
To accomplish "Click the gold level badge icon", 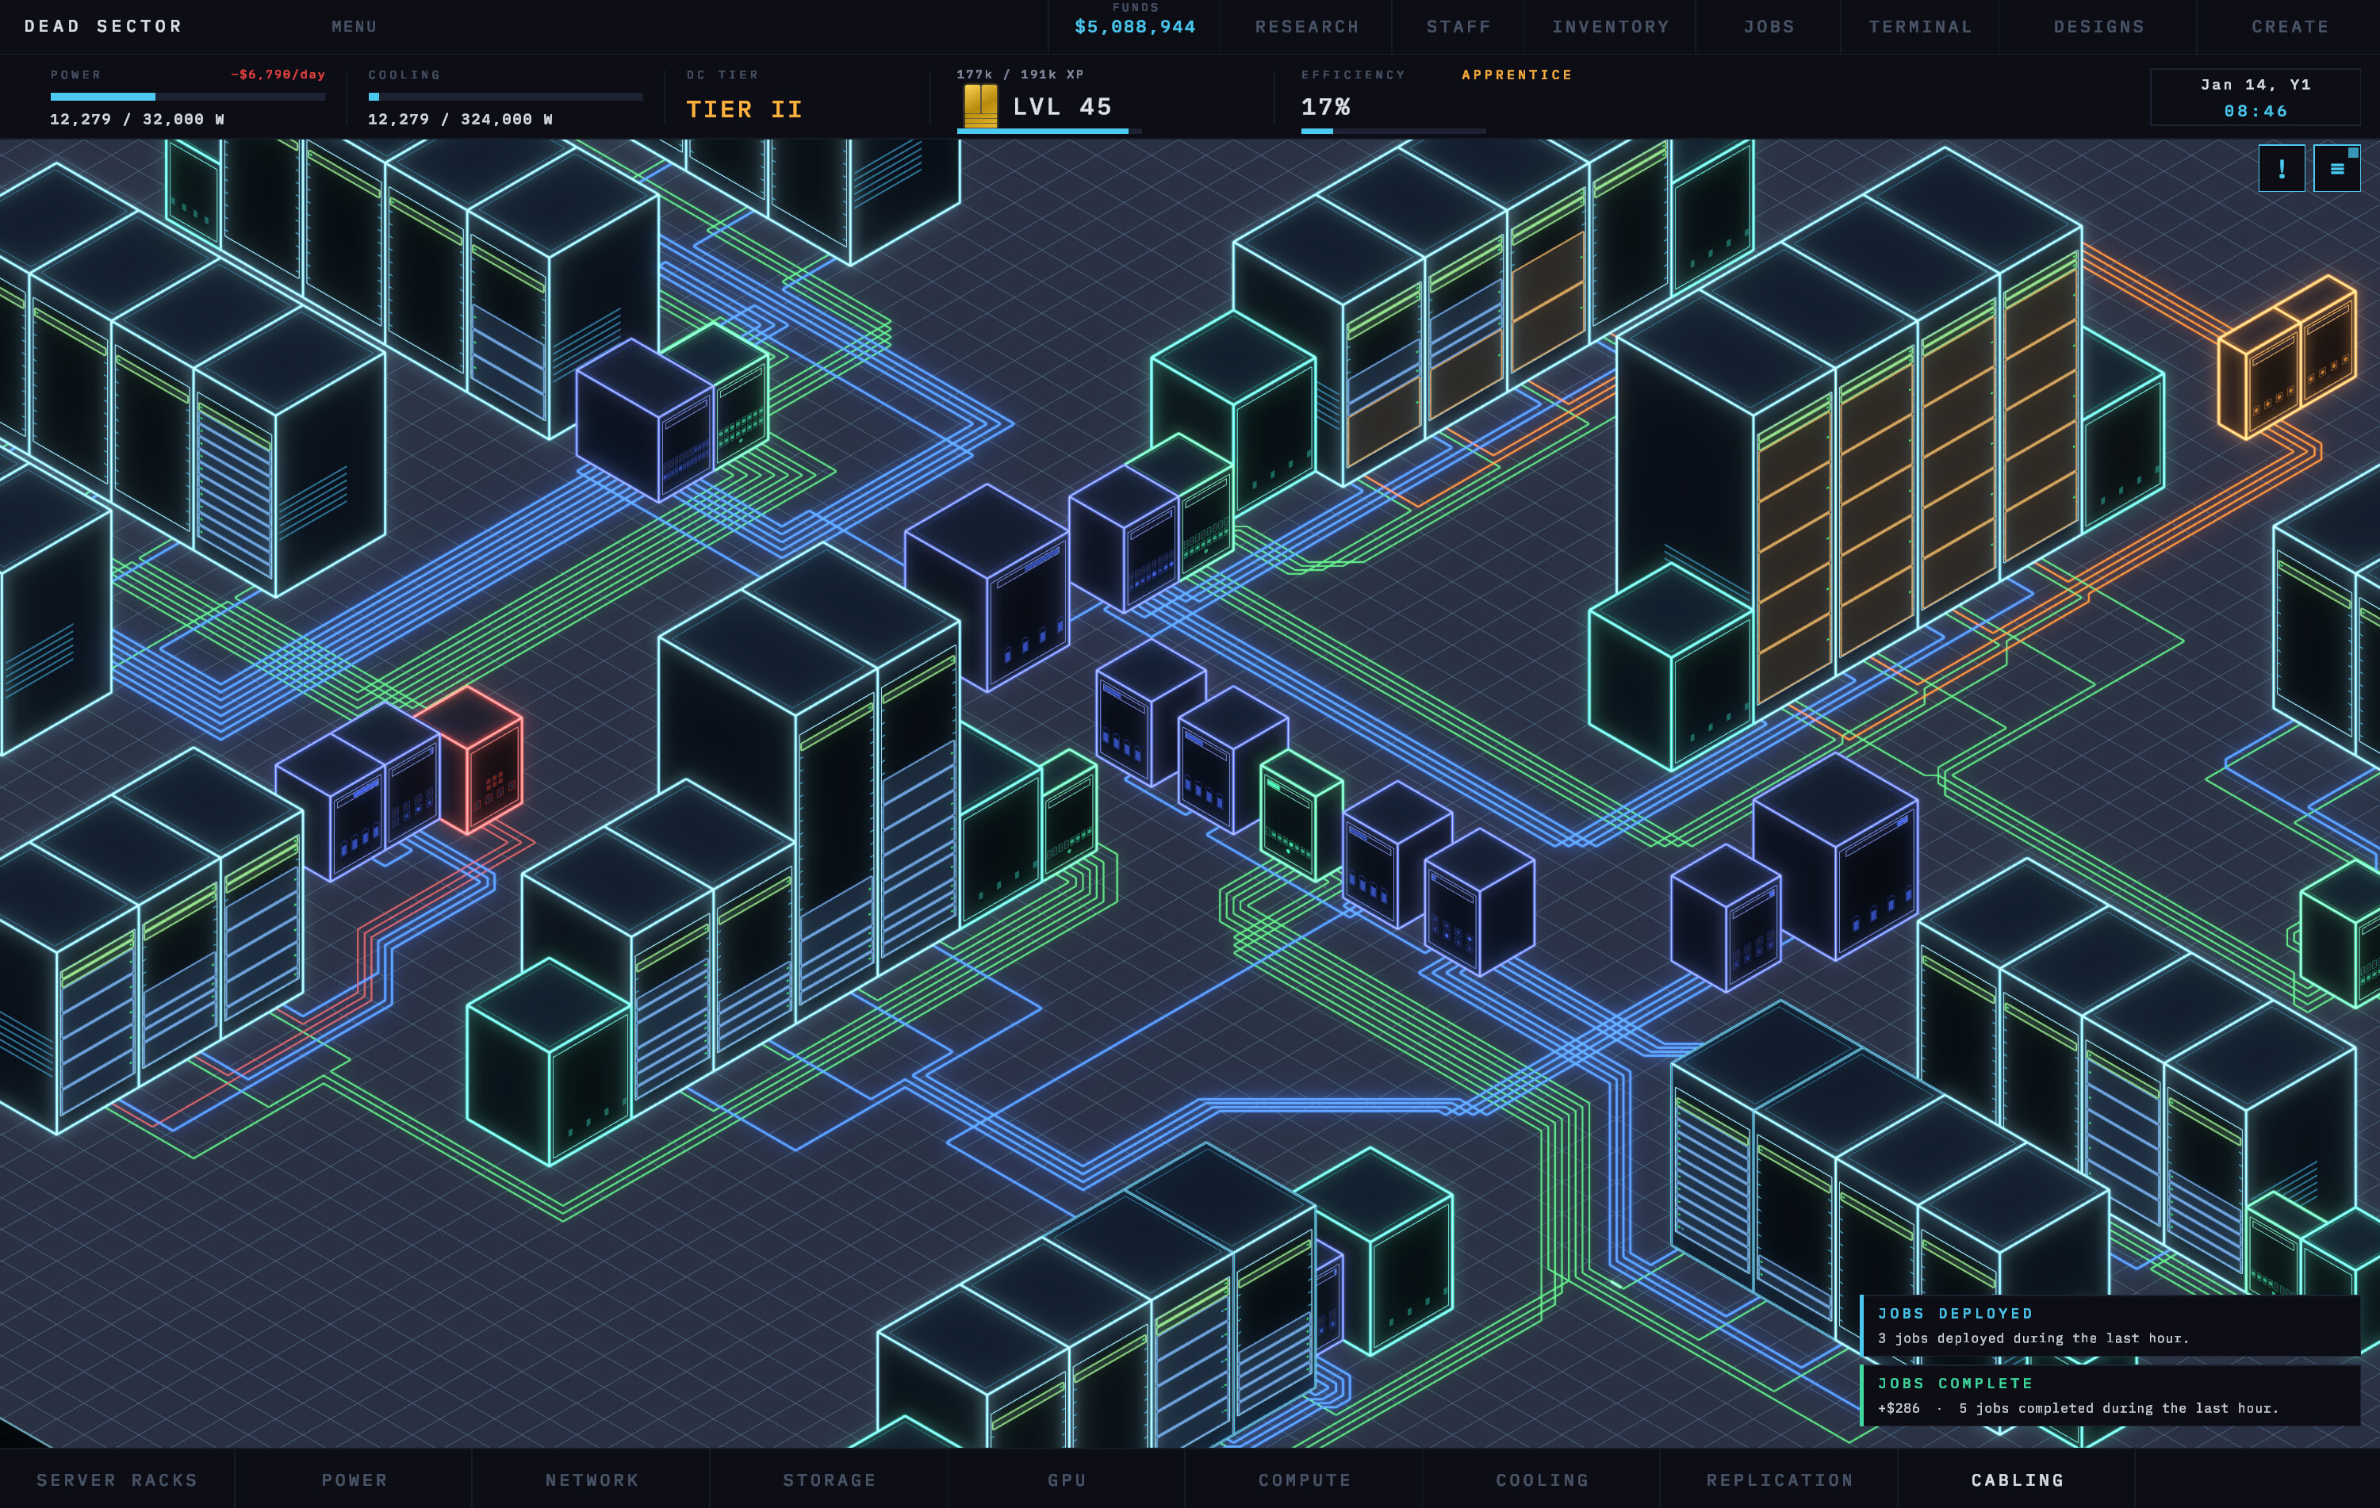I will click(x=980, y=105).
